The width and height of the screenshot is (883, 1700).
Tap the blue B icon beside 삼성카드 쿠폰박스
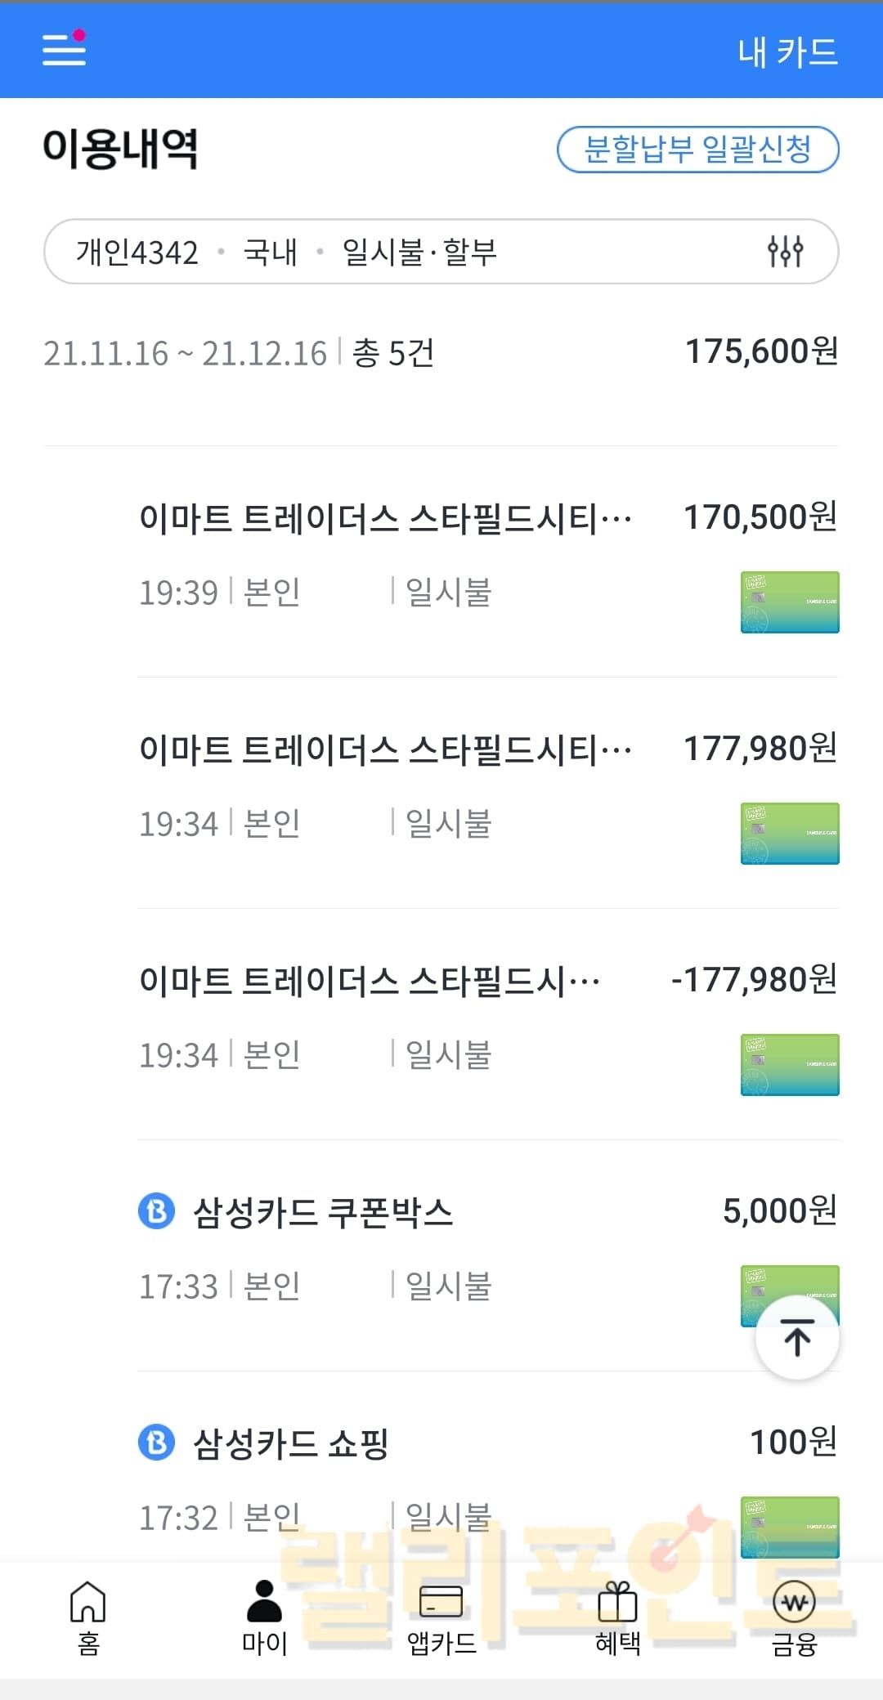coord(157,1211)
